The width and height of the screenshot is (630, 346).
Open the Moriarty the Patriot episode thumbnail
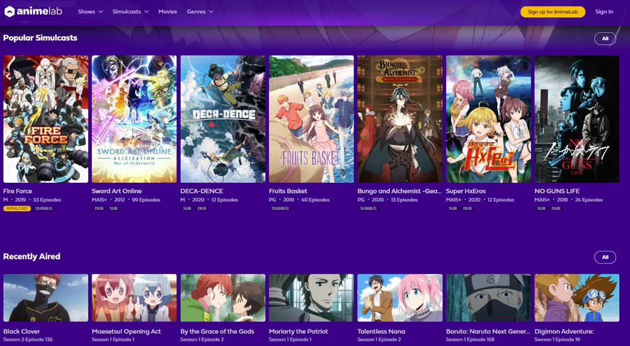click(311, 297)
